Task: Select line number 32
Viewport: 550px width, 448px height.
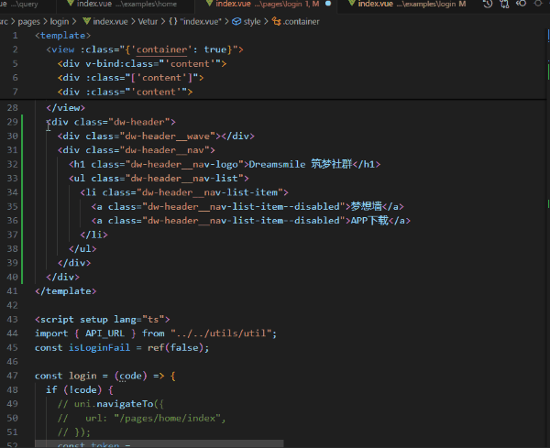Action: [x=12, y=164]
